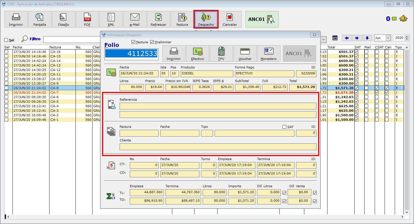
Task: Click the Voucher payment button
Action: coord(245,53)
